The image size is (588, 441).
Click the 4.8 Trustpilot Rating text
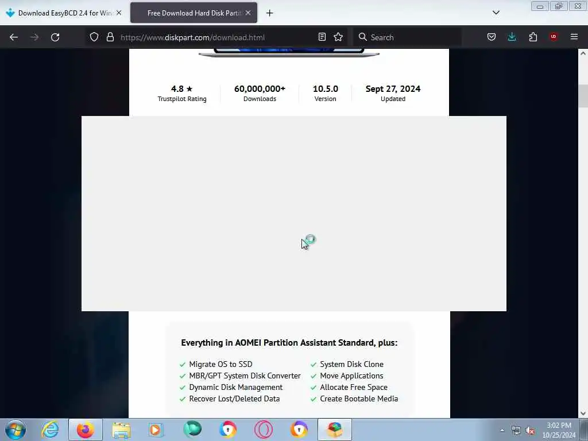click(x=182, y=94)
